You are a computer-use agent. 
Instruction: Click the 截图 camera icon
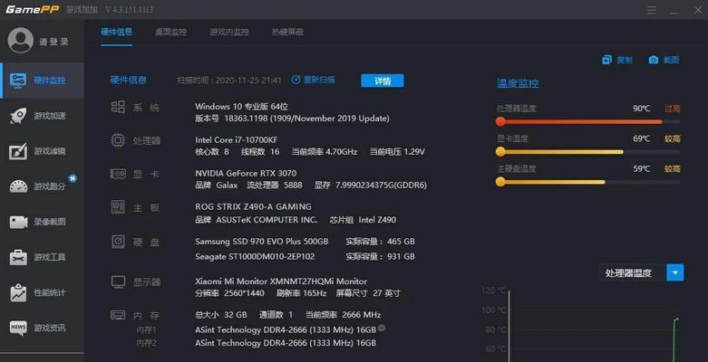click(654, 60)
